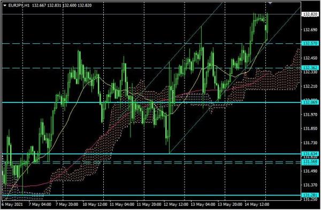This screenshot has height=210, width=321.
Task: Select the 131.568 dashed level tag
Action: tap(310, 162)
